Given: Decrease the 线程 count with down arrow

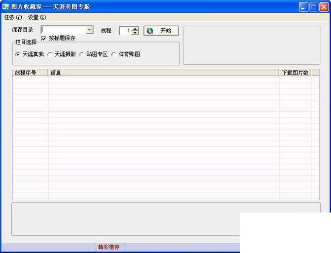Looking at the screenshot, I should (135, 32).
